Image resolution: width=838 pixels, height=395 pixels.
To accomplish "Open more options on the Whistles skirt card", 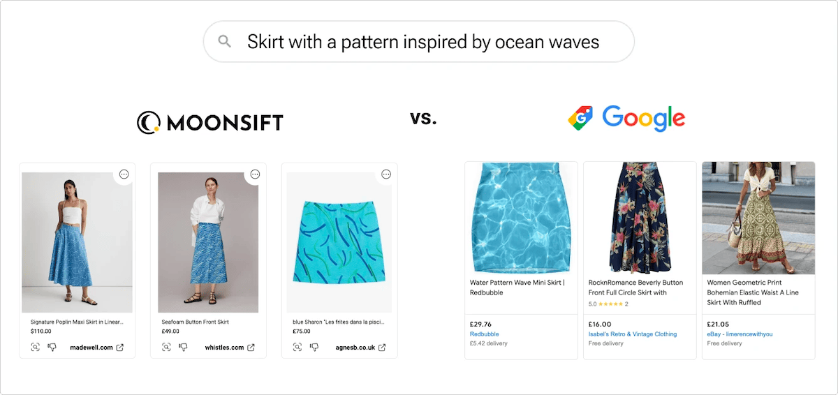I will point(255,174).
